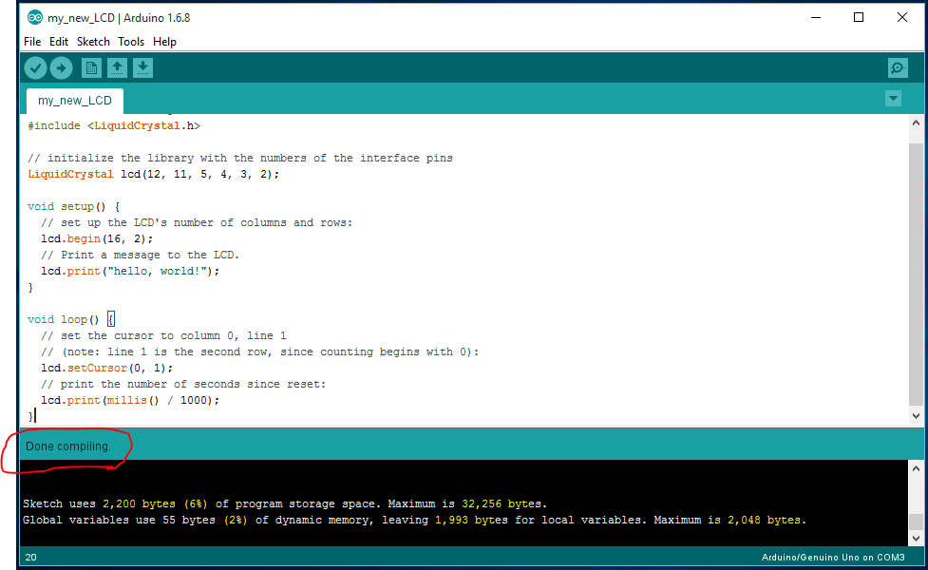Viewport: 928px width, 570px height.
Task: Click the console scrollbar down arrow
Action: [916, 537]
